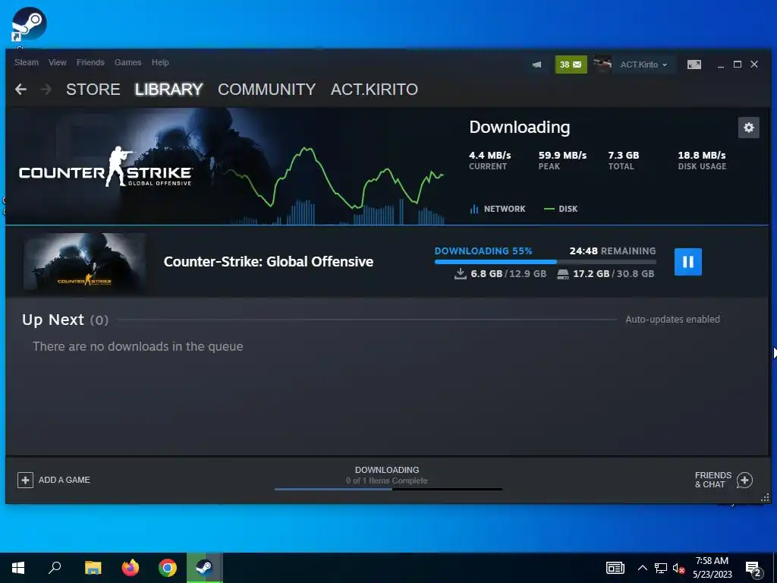Click the '59.9 MB/s' peak value
777x583 pixels.
562,155
